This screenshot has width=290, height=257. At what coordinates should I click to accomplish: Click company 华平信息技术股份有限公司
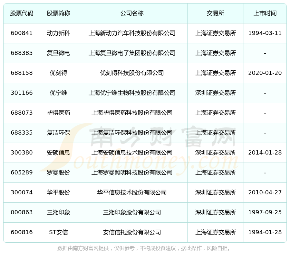point(132,192)
